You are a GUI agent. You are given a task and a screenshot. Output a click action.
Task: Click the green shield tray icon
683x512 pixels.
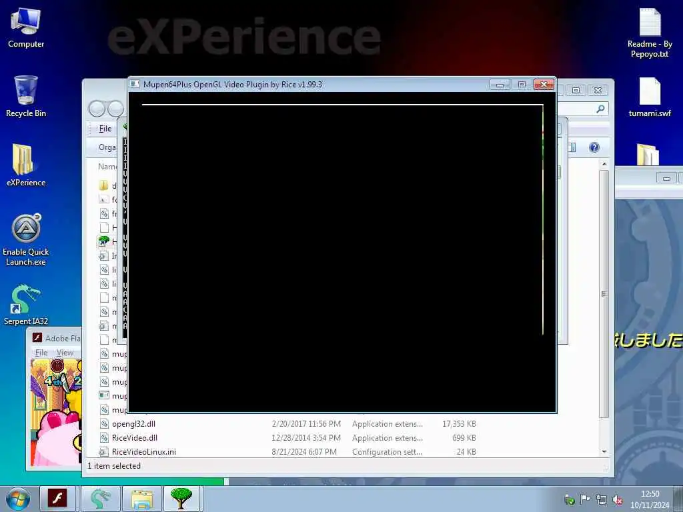point(569,499)
